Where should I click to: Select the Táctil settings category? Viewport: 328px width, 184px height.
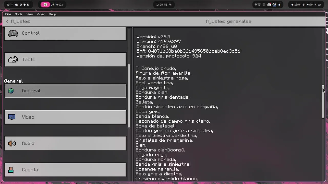click(x=65, y=60)
